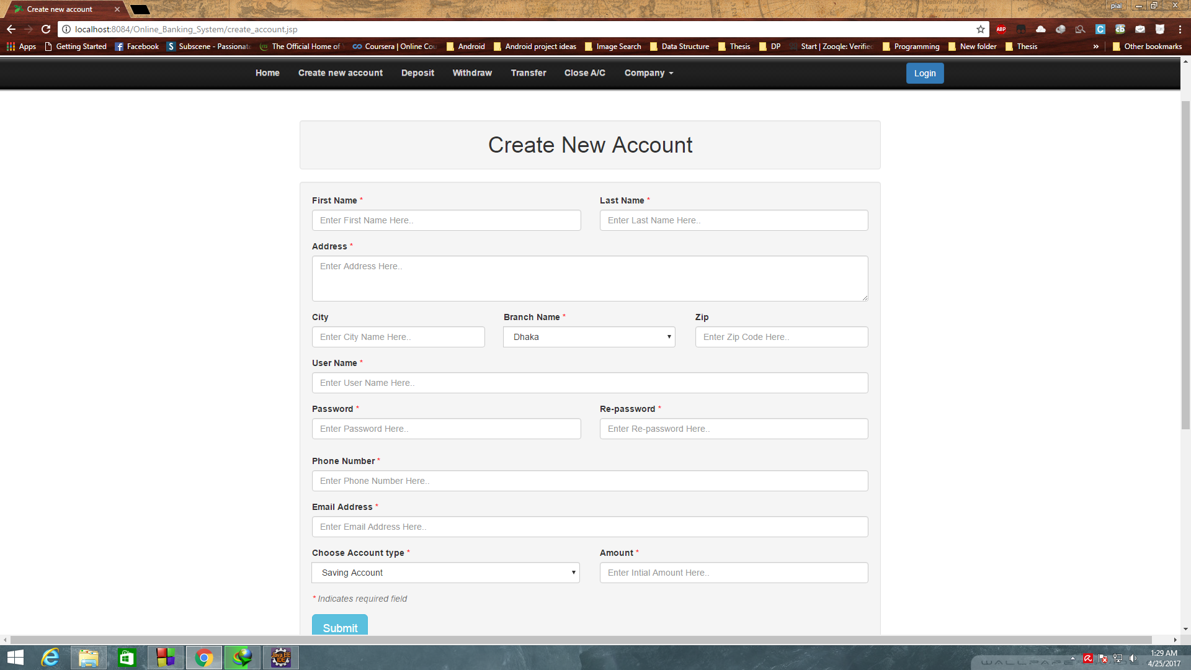This screenshot has height=670, width=1191.
Task: Click the Deposit navigation icon
Action: coord(417,72)
